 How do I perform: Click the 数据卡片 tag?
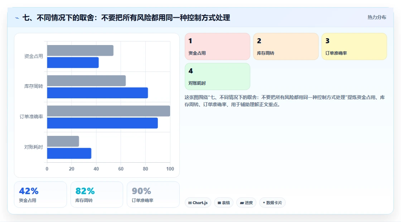272,203
